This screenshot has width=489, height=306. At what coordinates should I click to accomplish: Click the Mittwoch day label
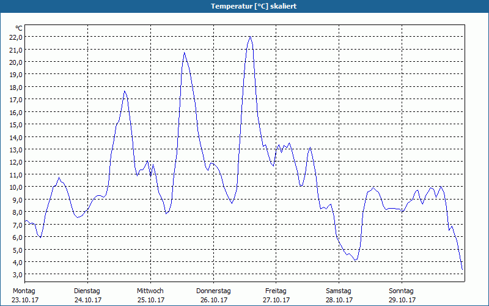150,291
